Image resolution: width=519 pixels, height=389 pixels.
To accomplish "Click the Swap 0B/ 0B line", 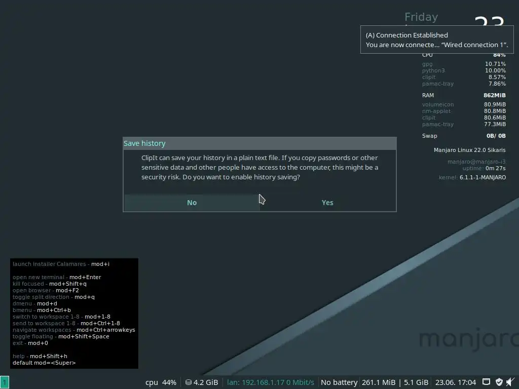I will [x=464, y=136].
